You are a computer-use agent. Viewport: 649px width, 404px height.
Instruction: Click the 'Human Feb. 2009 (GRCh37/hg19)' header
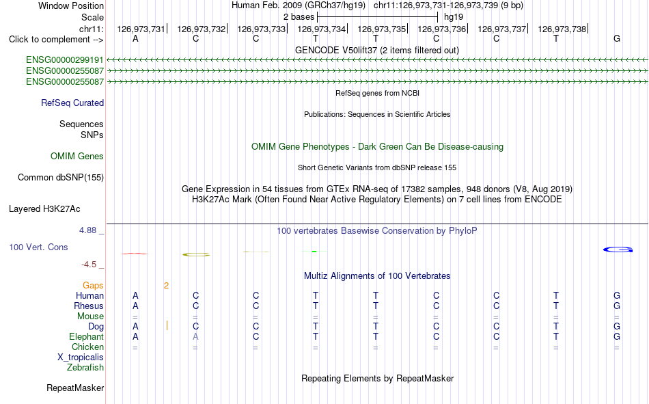[299, 5]
